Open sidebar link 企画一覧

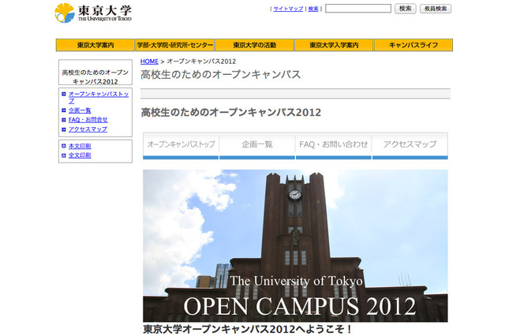point(80,110)
